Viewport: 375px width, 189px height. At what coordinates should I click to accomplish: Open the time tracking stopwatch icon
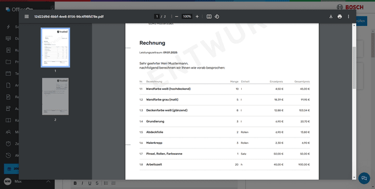[8, 143]
